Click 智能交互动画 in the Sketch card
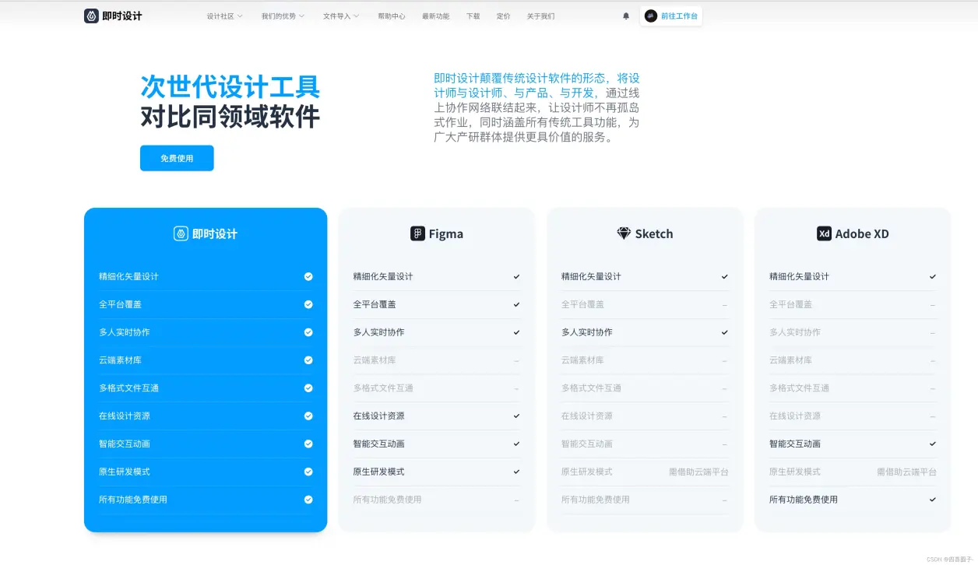Viewport: 978px width, 565px height. point(587,444)
